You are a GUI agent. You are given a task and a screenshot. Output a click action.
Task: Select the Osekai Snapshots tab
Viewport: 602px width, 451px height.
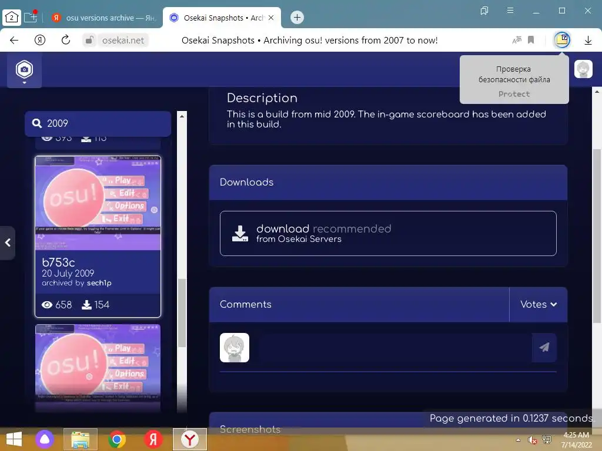(x=222, y=18)
